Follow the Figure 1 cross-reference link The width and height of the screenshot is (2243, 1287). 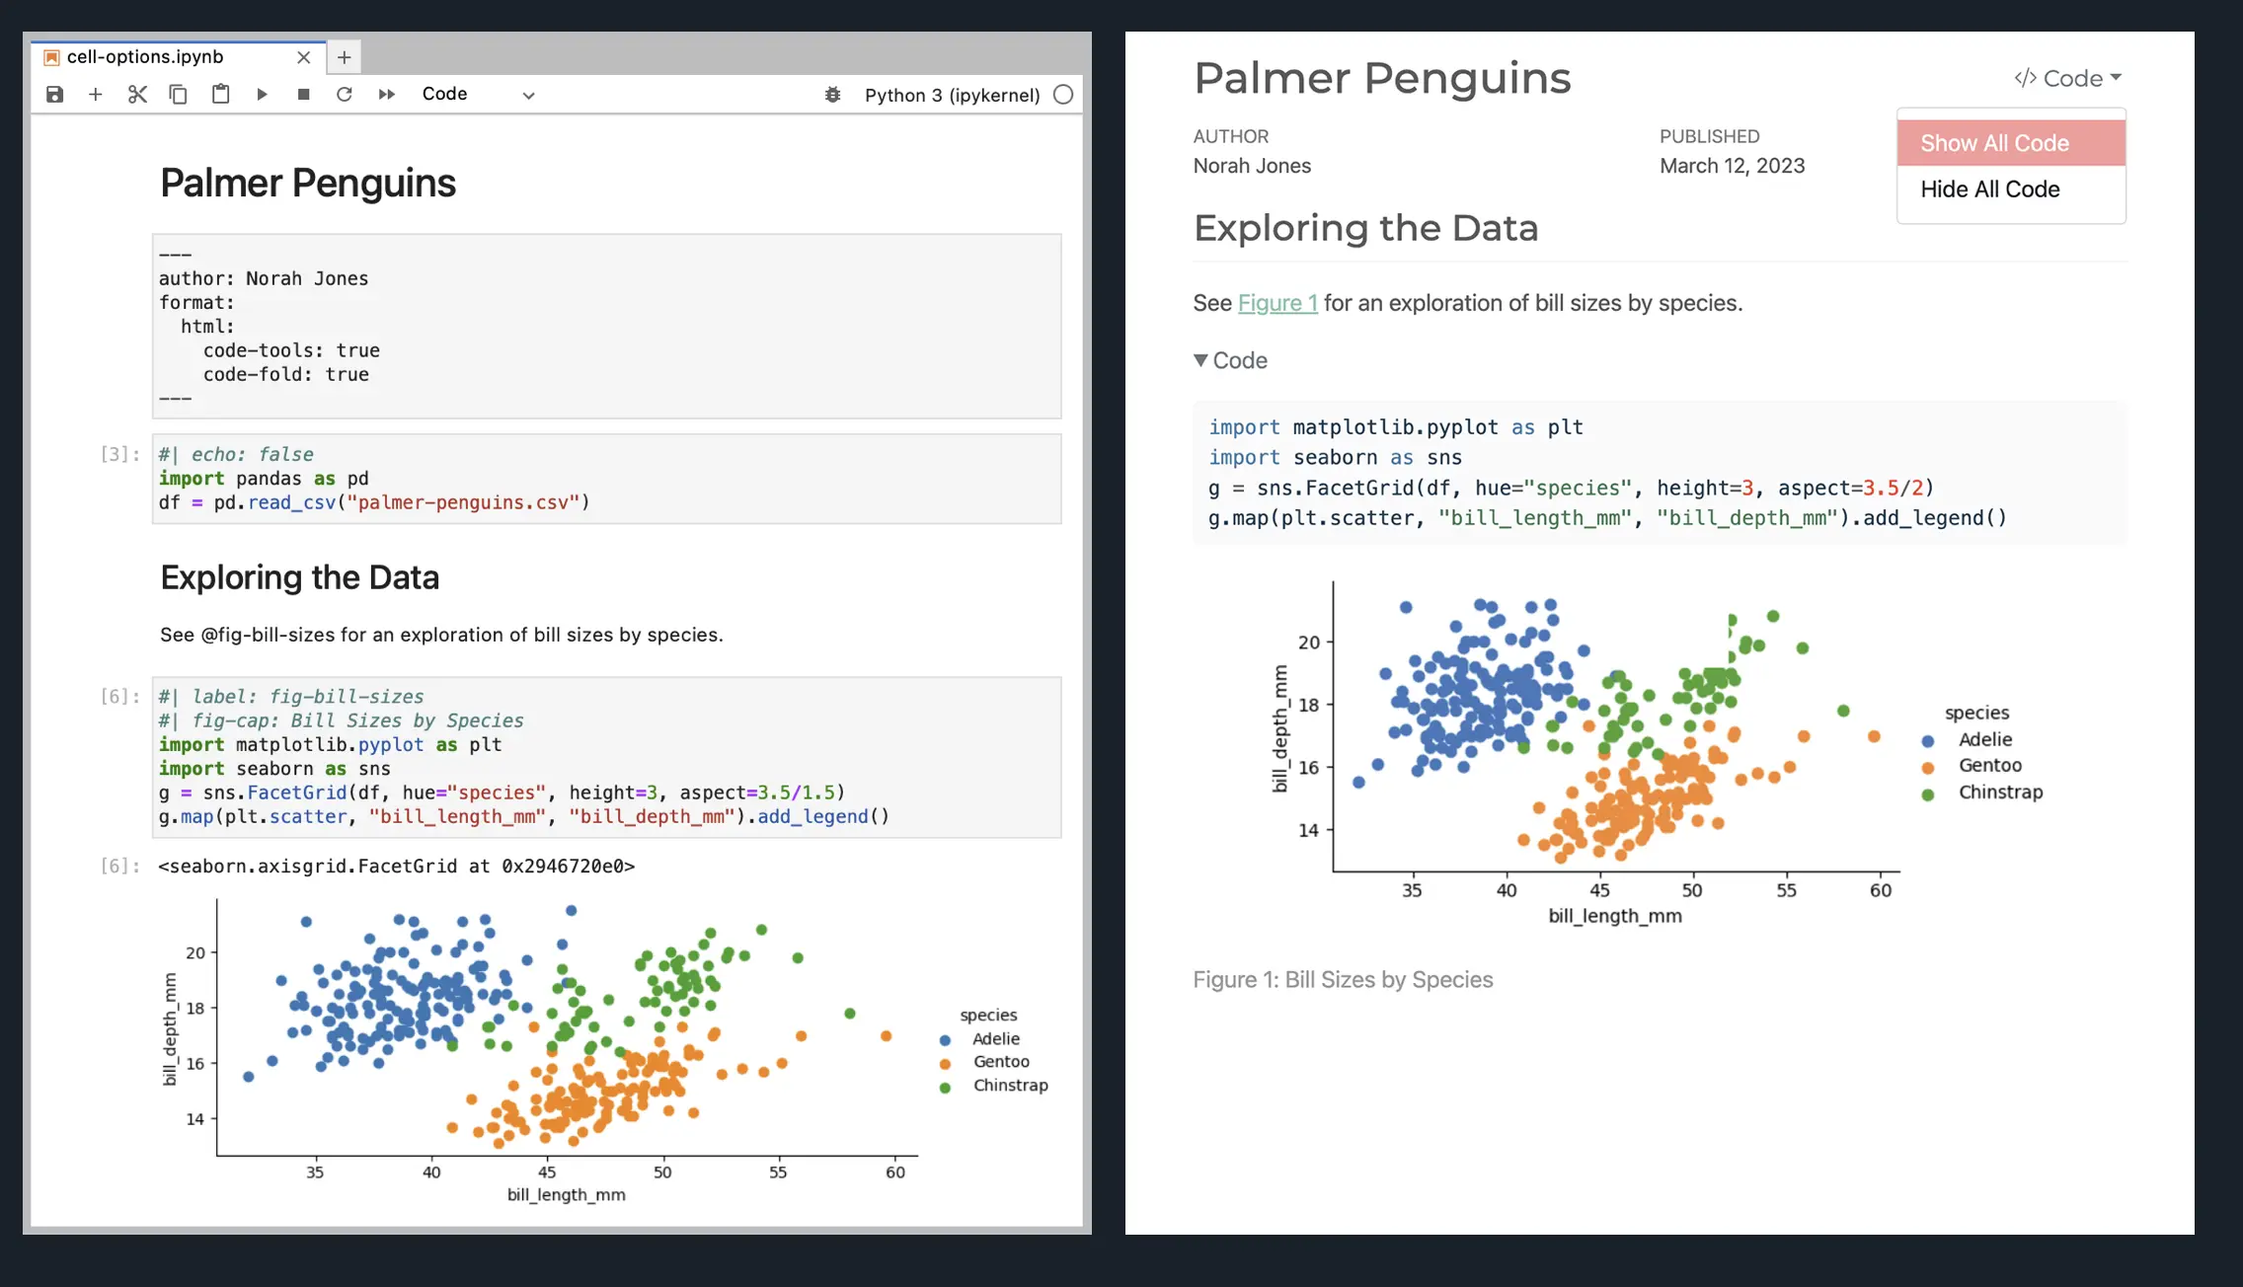coord(1277,303)
